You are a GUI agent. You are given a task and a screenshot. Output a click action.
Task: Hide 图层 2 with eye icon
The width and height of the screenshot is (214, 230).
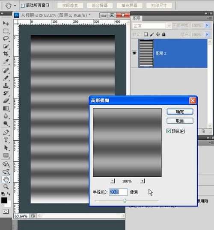click(x=134, y=53)
